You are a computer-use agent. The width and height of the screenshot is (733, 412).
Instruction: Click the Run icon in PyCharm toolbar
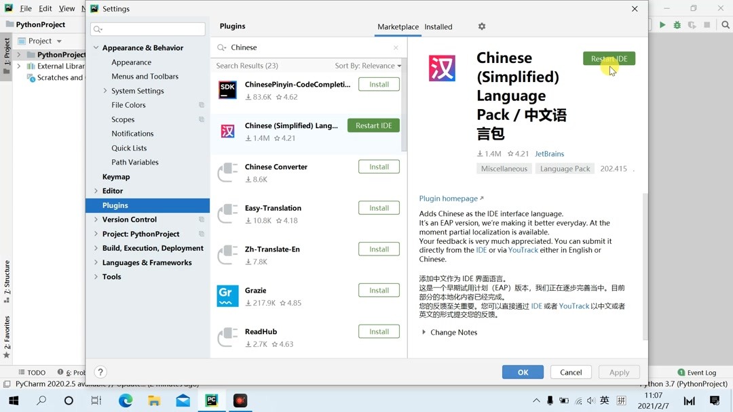[662, 24]
